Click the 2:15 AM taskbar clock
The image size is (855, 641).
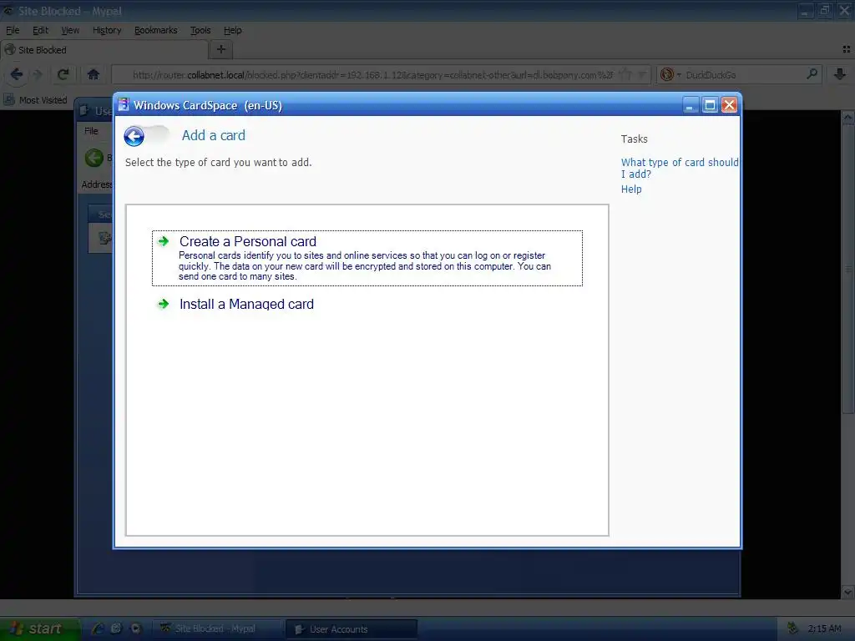[x=824, y=629]
